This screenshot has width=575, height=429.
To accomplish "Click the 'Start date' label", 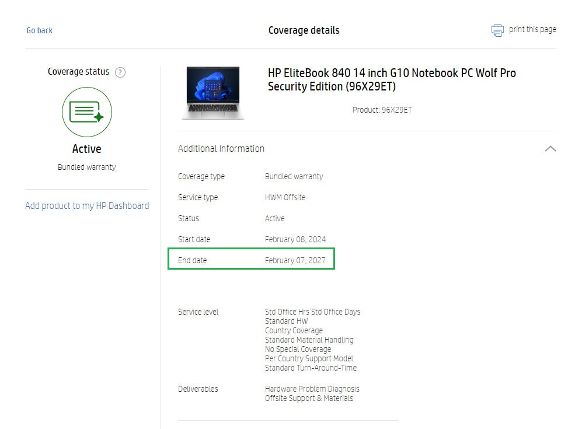I will pos(194,239).
